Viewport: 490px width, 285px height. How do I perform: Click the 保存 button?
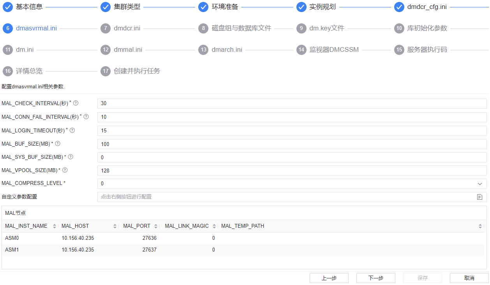coord(423,278)
